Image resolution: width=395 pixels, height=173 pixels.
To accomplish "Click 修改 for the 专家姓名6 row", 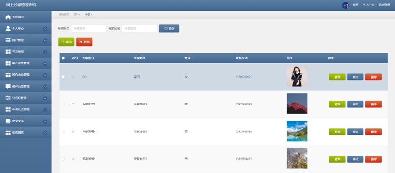I will click(x=355, y=132).
